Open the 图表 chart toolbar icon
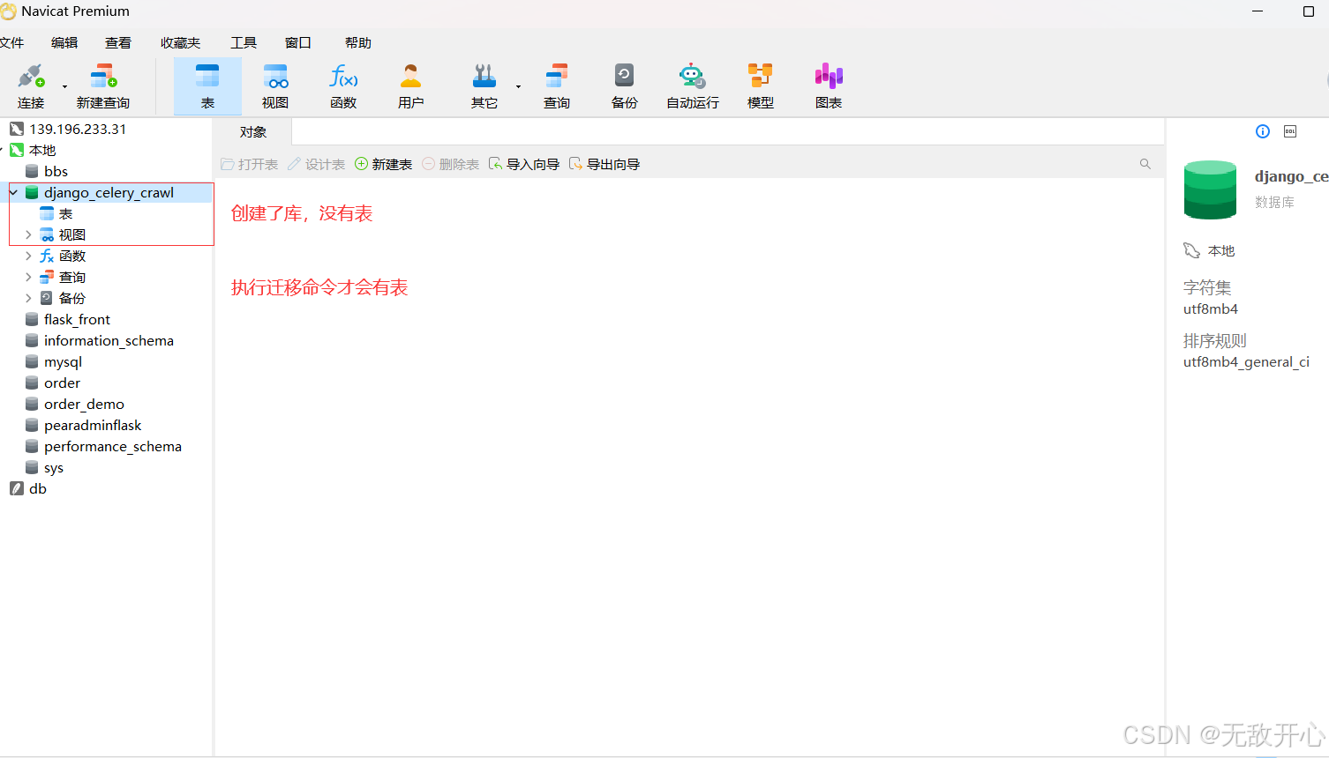 point(829,86)
